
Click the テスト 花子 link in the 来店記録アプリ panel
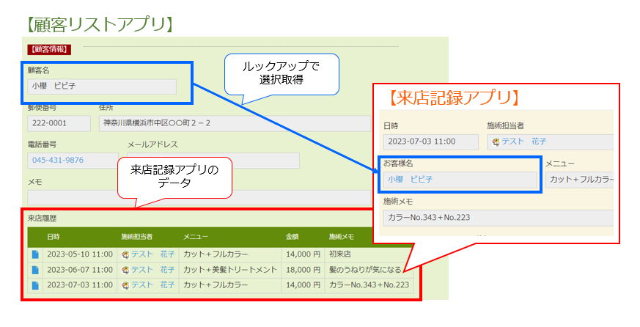point(524,142)
